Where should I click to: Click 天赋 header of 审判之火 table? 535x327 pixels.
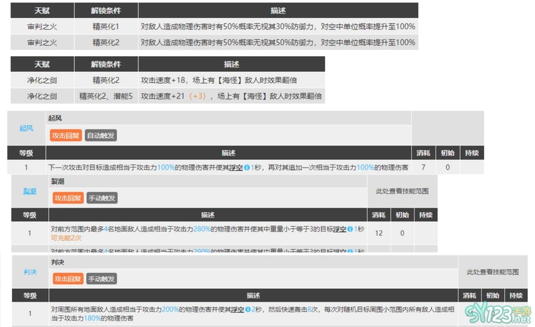[x=42, y=11]
